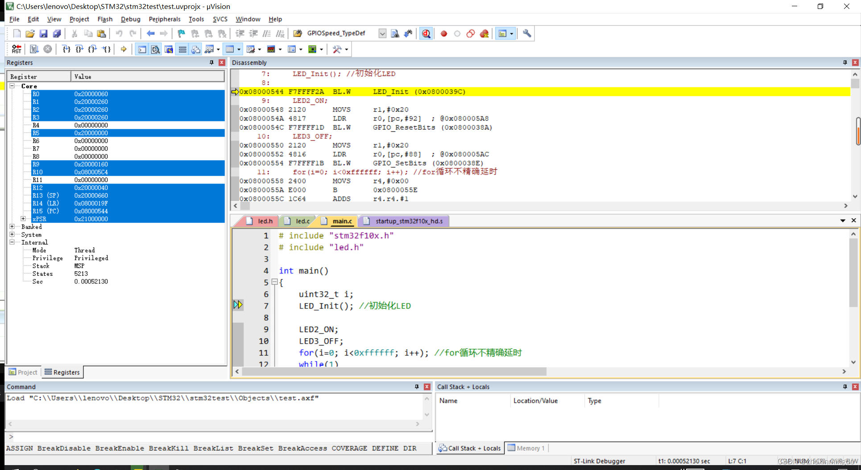Pin the Disassembly panel

point(845,62)
